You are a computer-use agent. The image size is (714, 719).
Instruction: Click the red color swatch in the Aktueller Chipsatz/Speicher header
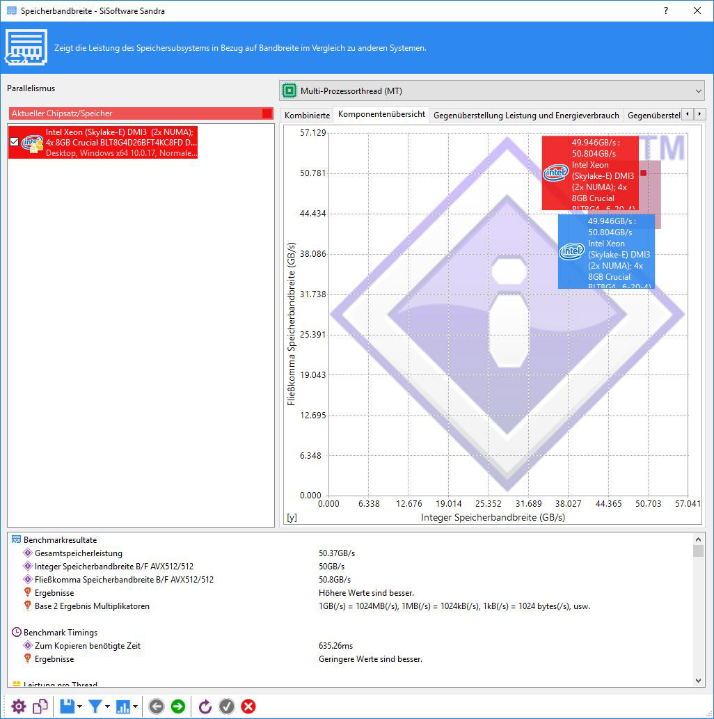267,113
